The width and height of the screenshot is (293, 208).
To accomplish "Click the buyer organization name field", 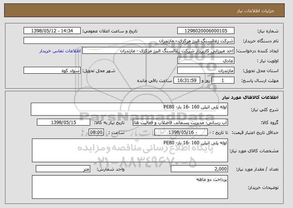I will click(129, 41).
